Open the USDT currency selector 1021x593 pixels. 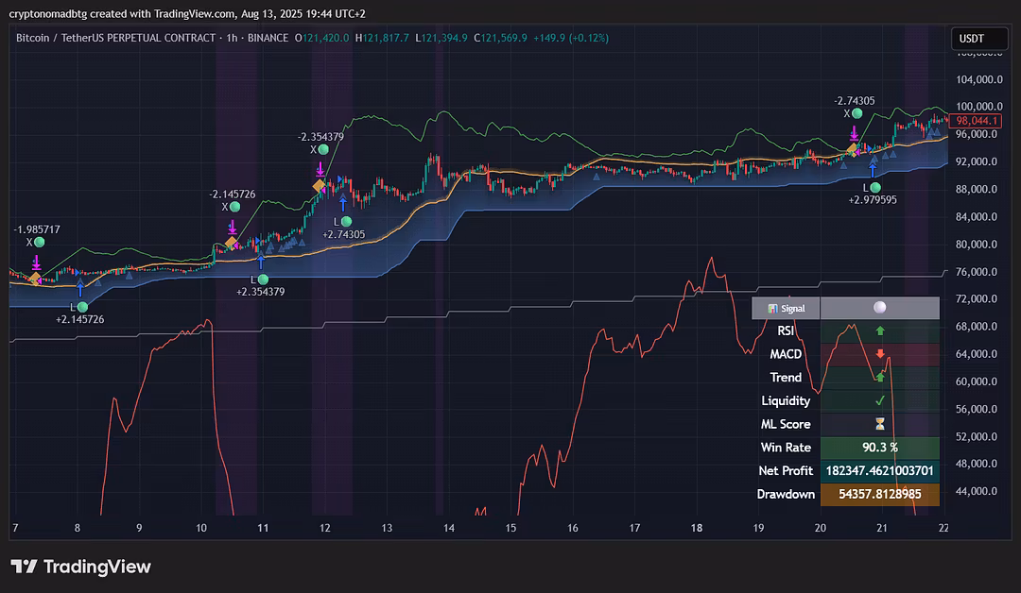coord(971,39)
